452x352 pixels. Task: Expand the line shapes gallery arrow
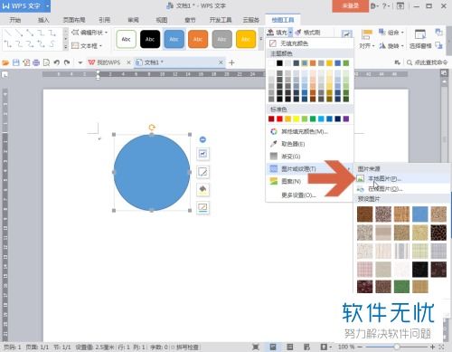pyautogui.click(x=66, y=46)
